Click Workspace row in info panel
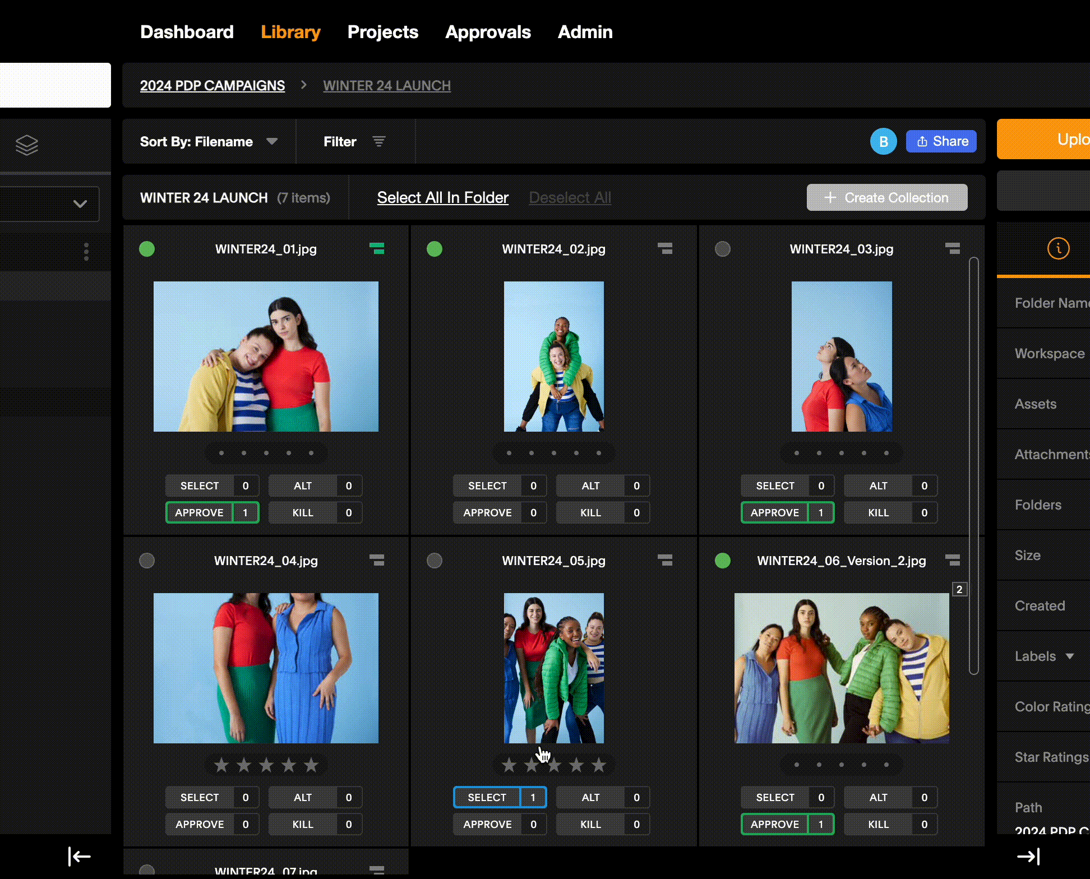The height and width of the screenshot is (879, 1090). [x=1043, y=353]
